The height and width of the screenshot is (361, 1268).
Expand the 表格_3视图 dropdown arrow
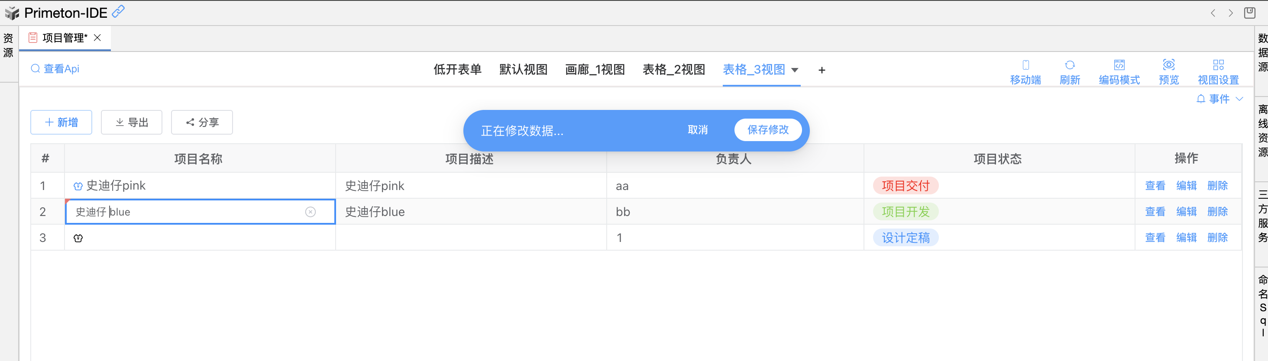coord(795,70)
